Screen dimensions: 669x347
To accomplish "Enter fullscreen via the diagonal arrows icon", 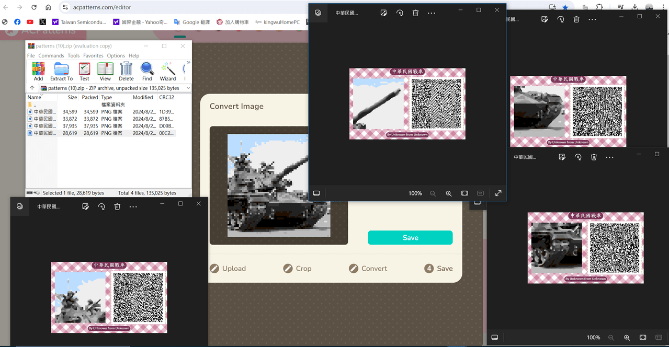I will [x=498, y=193].
